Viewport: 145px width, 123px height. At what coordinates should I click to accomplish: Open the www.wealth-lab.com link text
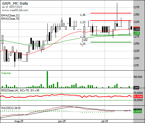click(x=15, y=10)
